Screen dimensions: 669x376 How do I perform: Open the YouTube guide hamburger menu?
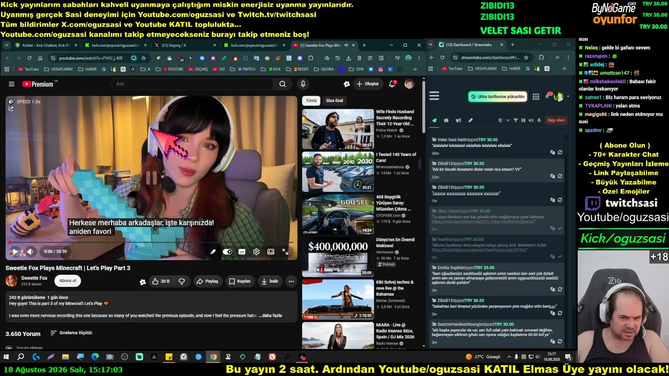[11, 84]
